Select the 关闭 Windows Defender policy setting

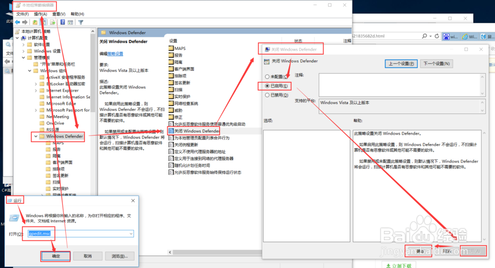(x=194, y=131)
